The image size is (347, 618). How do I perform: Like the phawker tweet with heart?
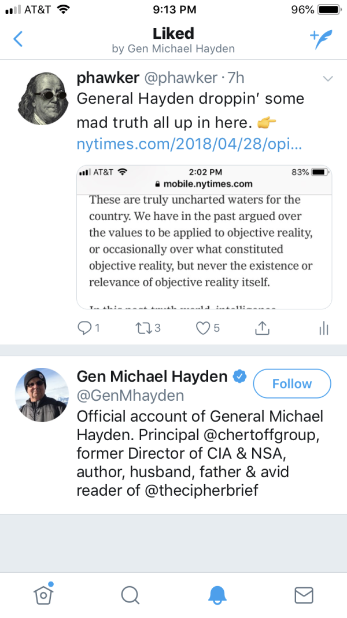coord(202,328)
